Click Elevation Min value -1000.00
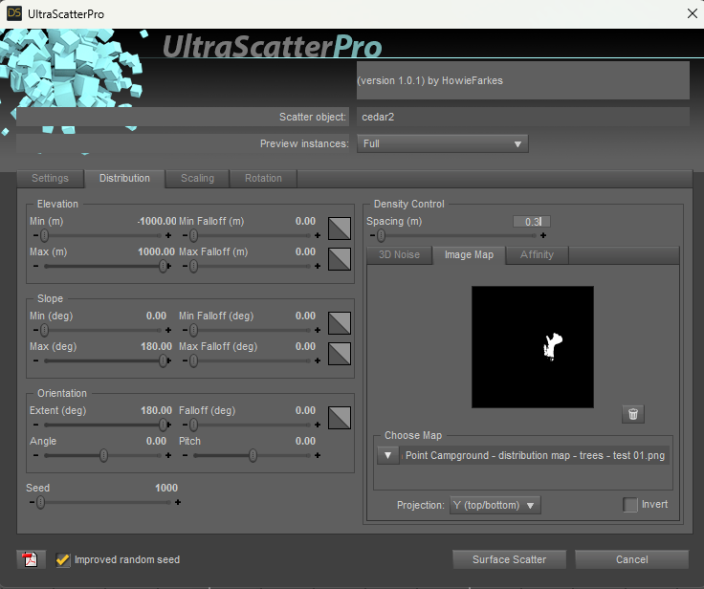Viewport: 704px width, 589px height. pyautogui.click(x=157, y=221)
